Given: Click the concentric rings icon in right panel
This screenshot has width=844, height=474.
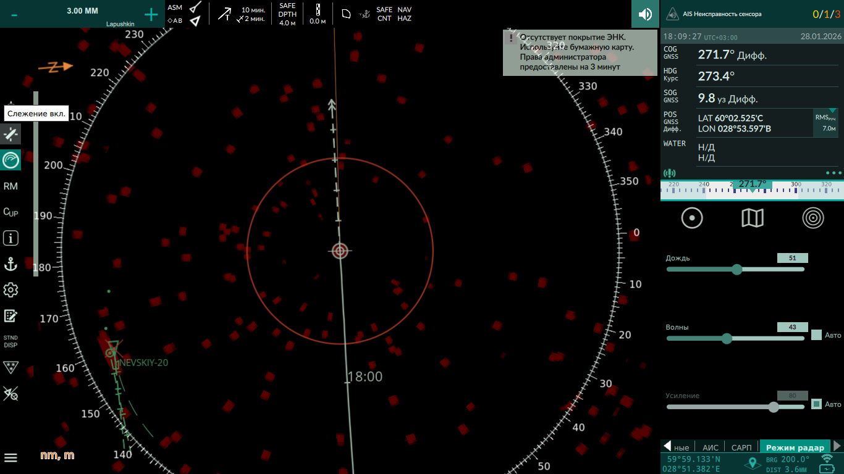Looking at the screenshot, I should 813,218.
